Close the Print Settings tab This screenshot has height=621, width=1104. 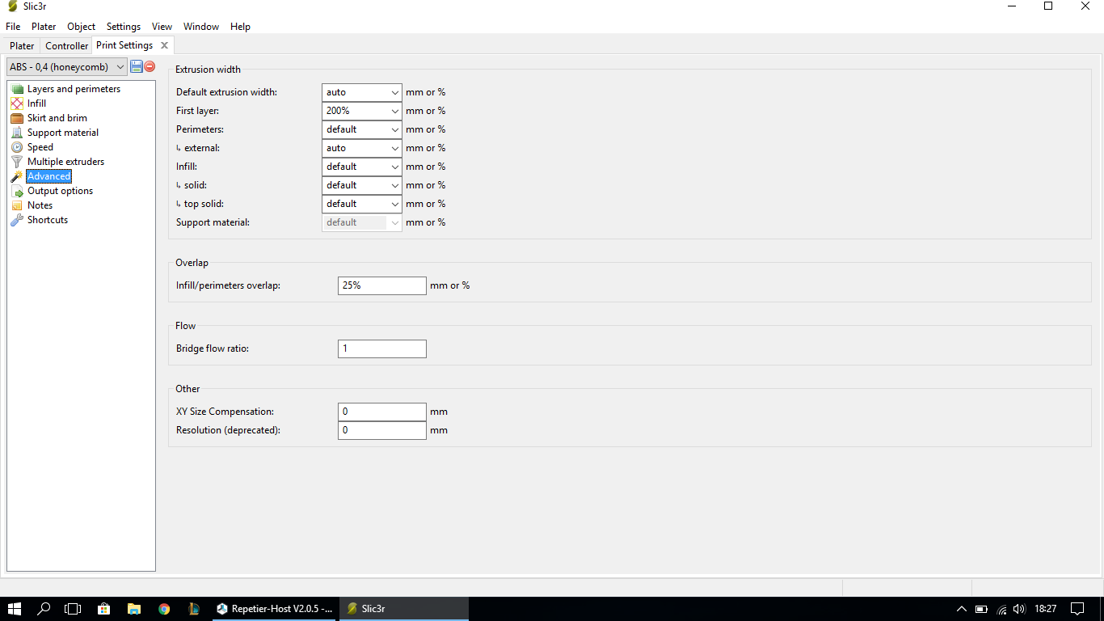click(164, 45)
